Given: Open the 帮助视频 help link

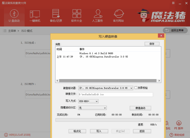Looking at the screenshot, I should 179,135.
